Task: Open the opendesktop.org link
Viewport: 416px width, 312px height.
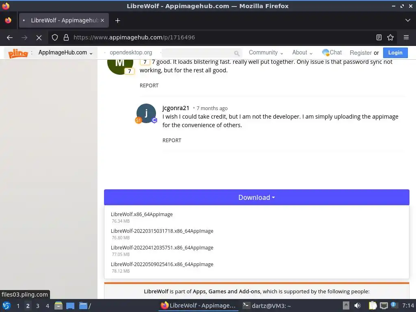Action: coord(131,52)
